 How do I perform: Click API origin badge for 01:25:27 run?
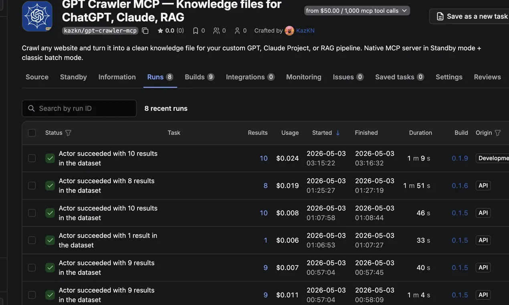coord(483,185)
